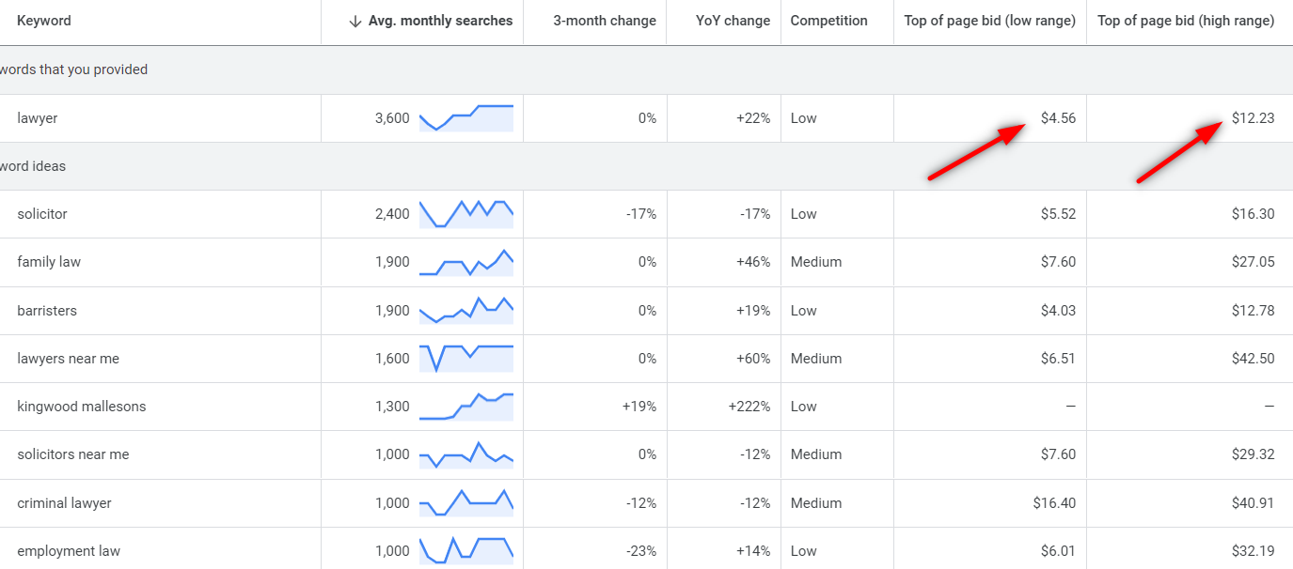Click the $16.40 criminal lawyer low bid
The image size is (1293, 569).
point(1053,503)
